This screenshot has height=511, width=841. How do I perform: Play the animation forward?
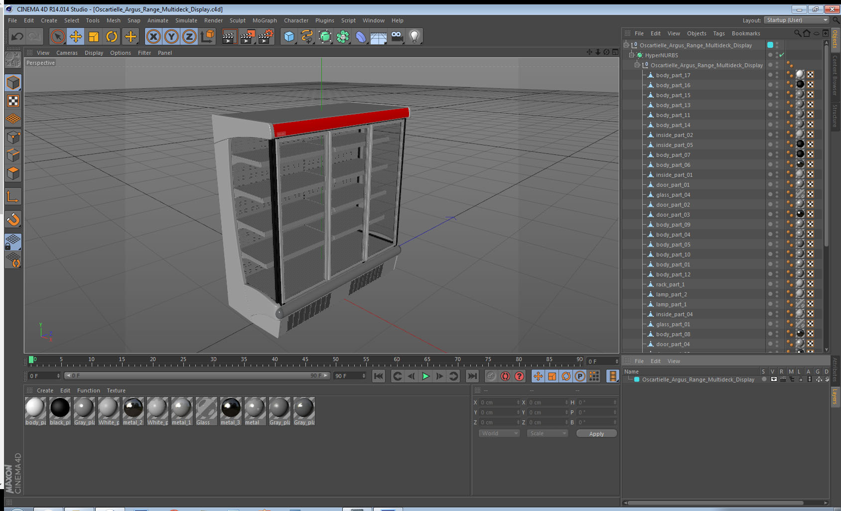pos(425,376)
